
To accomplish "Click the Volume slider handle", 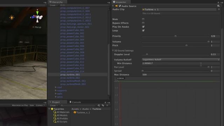I will 209,42.
